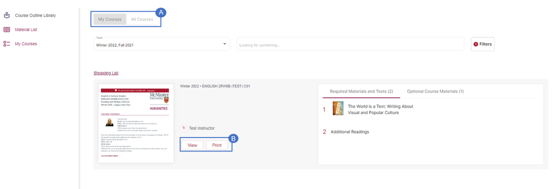Follow the Shopping List link
The width and height of the screenshot is (556, 189).
tap(106, 73)
